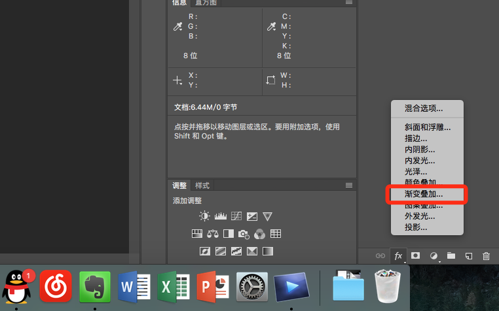This screenshot has height=311, width=499.
Task: Add a Curves adjustment
Action: [236, 216]
